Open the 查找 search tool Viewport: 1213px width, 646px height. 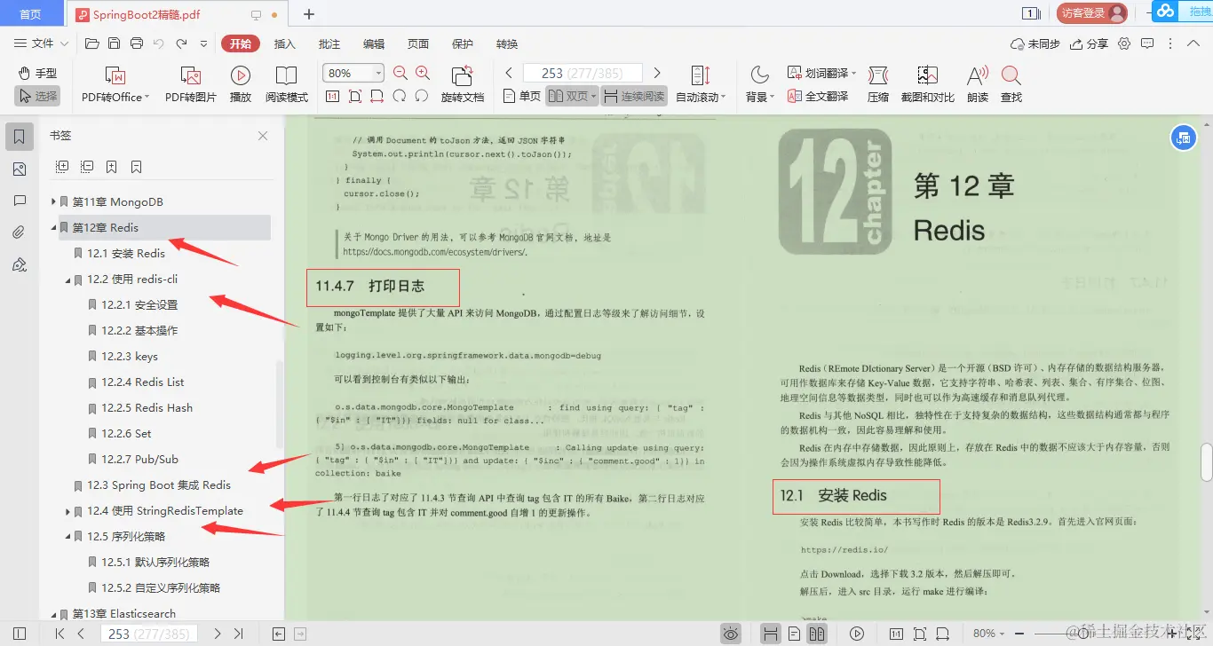coord(1012,82)
